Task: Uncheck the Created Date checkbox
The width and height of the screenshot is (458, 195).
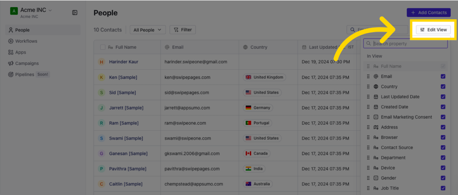Action: pos(443,107)
